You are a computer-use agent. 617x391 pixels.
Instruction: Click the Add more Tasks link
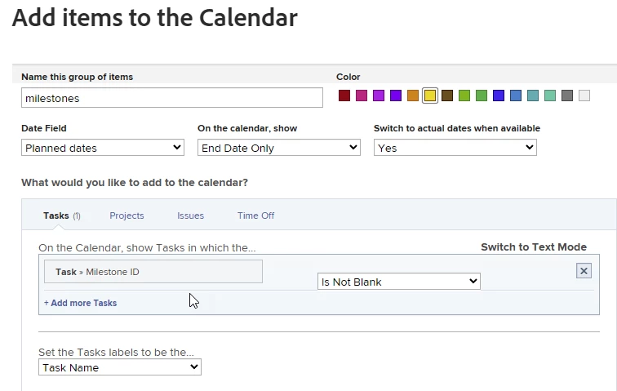click(80, 303)
